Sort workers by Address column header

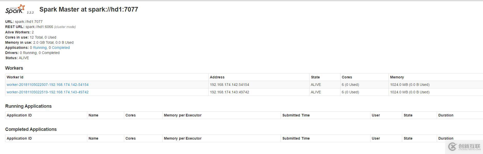[217, 77]
